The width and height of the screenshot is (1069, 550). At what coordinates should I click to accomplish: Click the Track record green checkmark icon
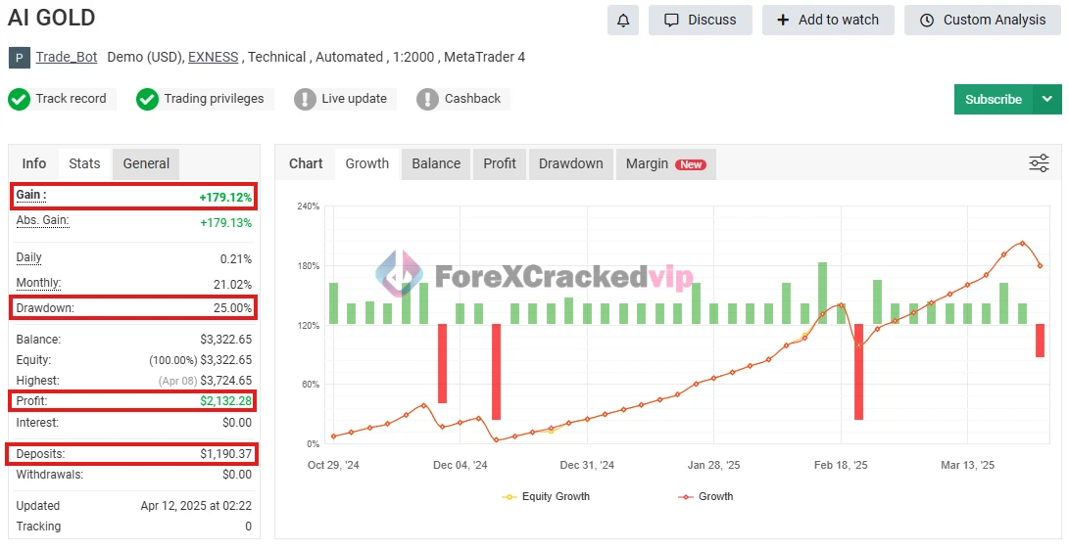point(19,99)
